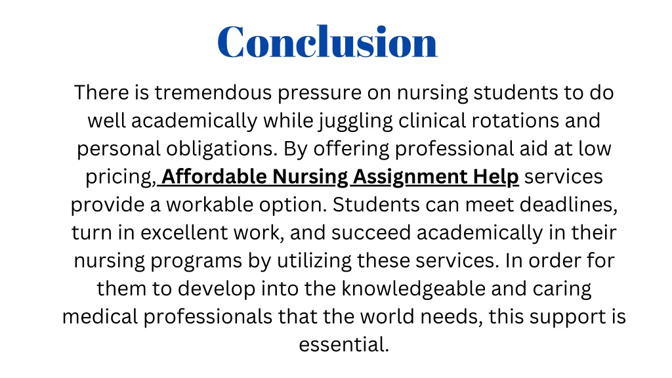Click the word 'knowledgeable' in the paragraph
672x378 pixels.
click(413, 289)
